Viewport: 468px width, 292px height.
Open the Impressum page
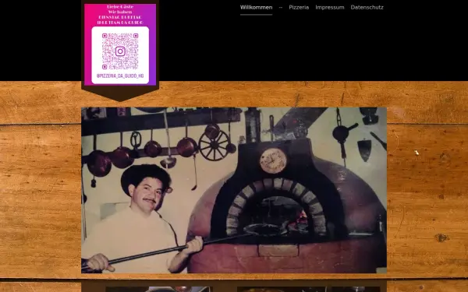(x=330, y=8)
